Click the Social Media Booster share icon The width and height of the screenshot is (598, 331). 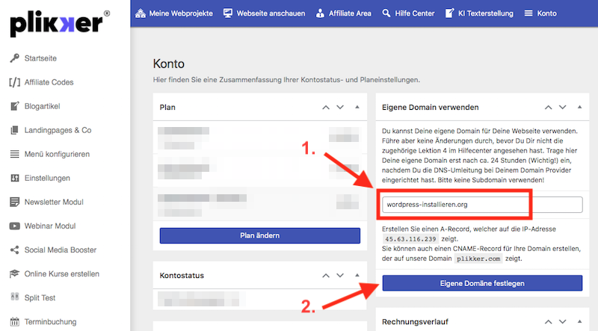[x=14, y=250]
